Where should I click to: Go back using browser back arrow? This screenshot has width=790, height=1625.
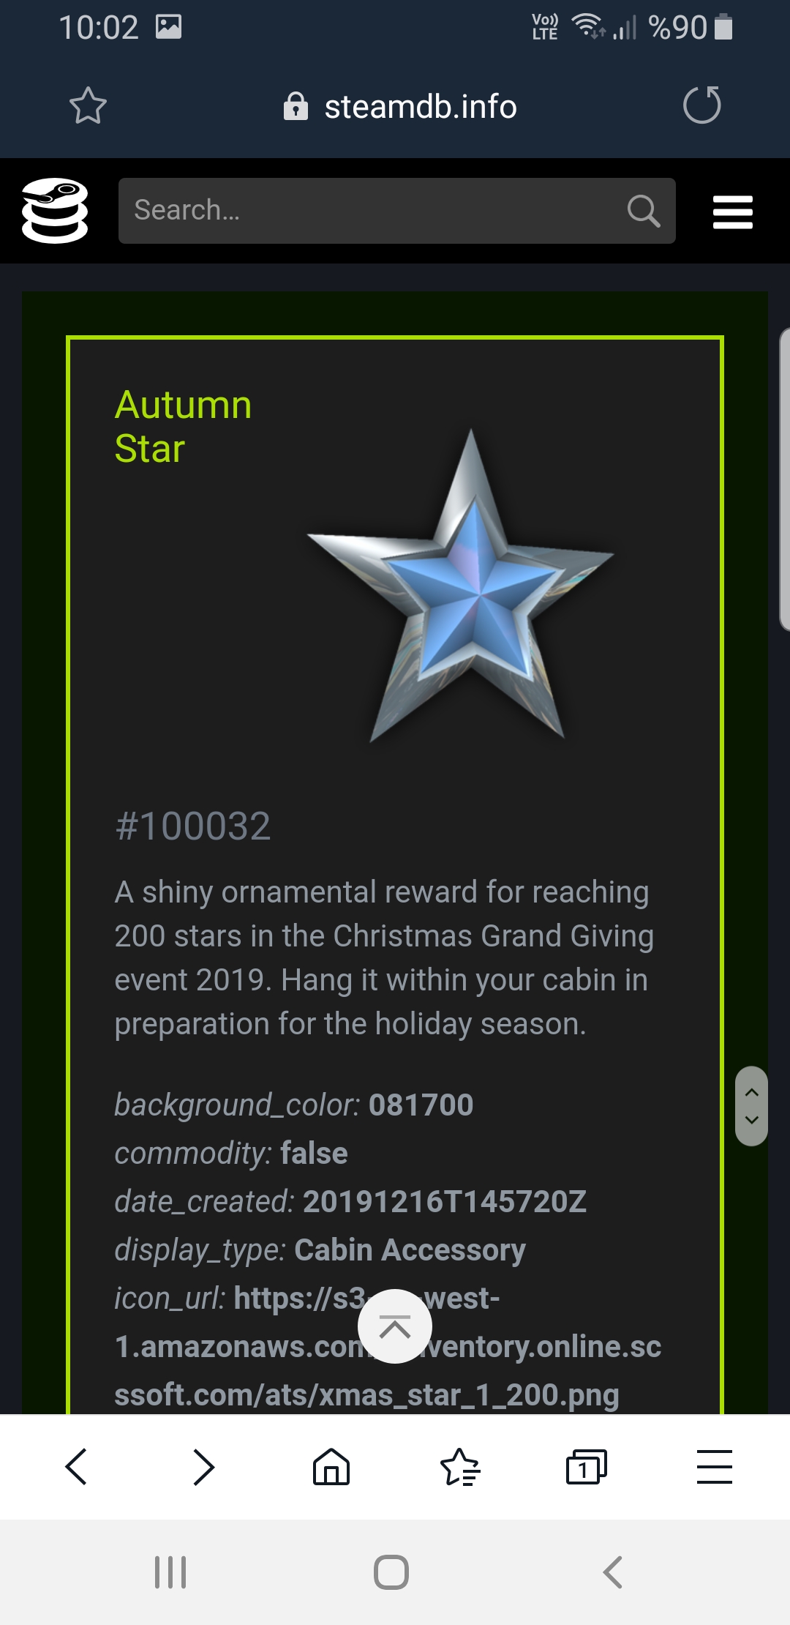(x=76, y=1467)
